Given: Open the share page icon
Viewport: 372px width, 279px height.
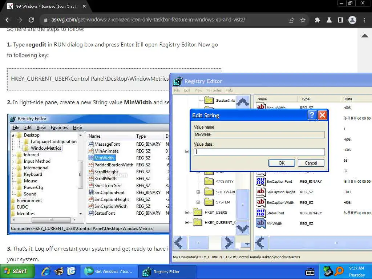Looking at the screenshot, I should tap(291, 20).
